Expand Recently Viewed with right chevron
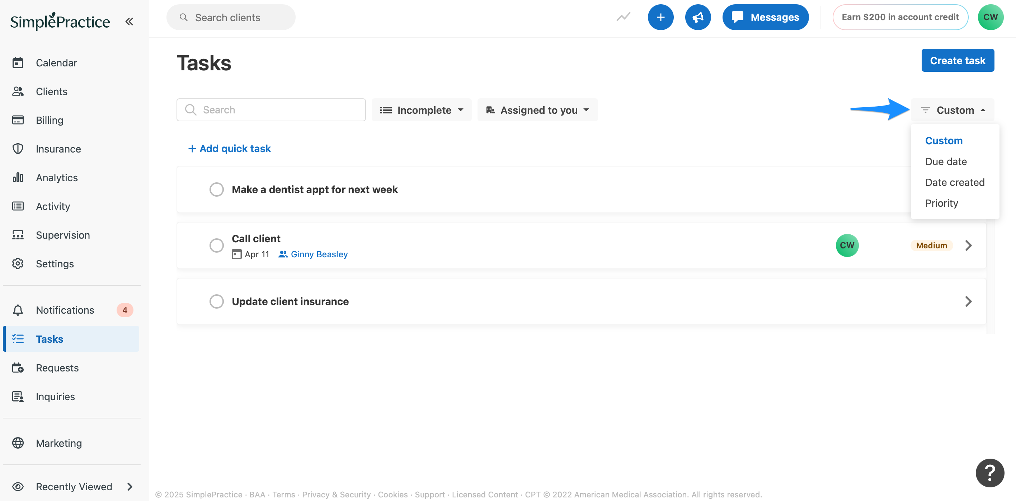1016x501 pixels. click(130, 486)
